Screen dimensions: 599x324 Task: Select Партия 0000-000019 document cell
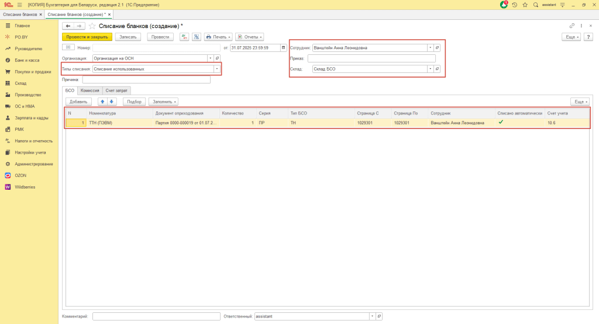[x=186, y=123]
